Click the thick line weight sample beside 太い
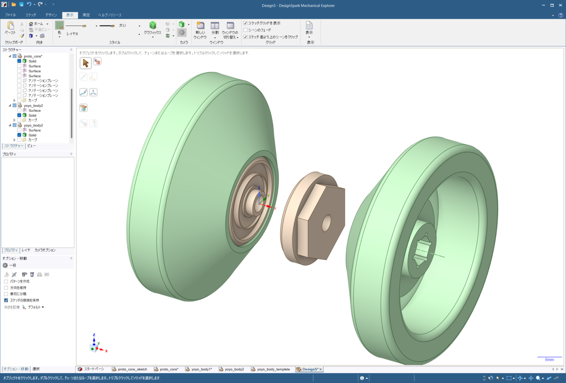 [x=108, y=26]
